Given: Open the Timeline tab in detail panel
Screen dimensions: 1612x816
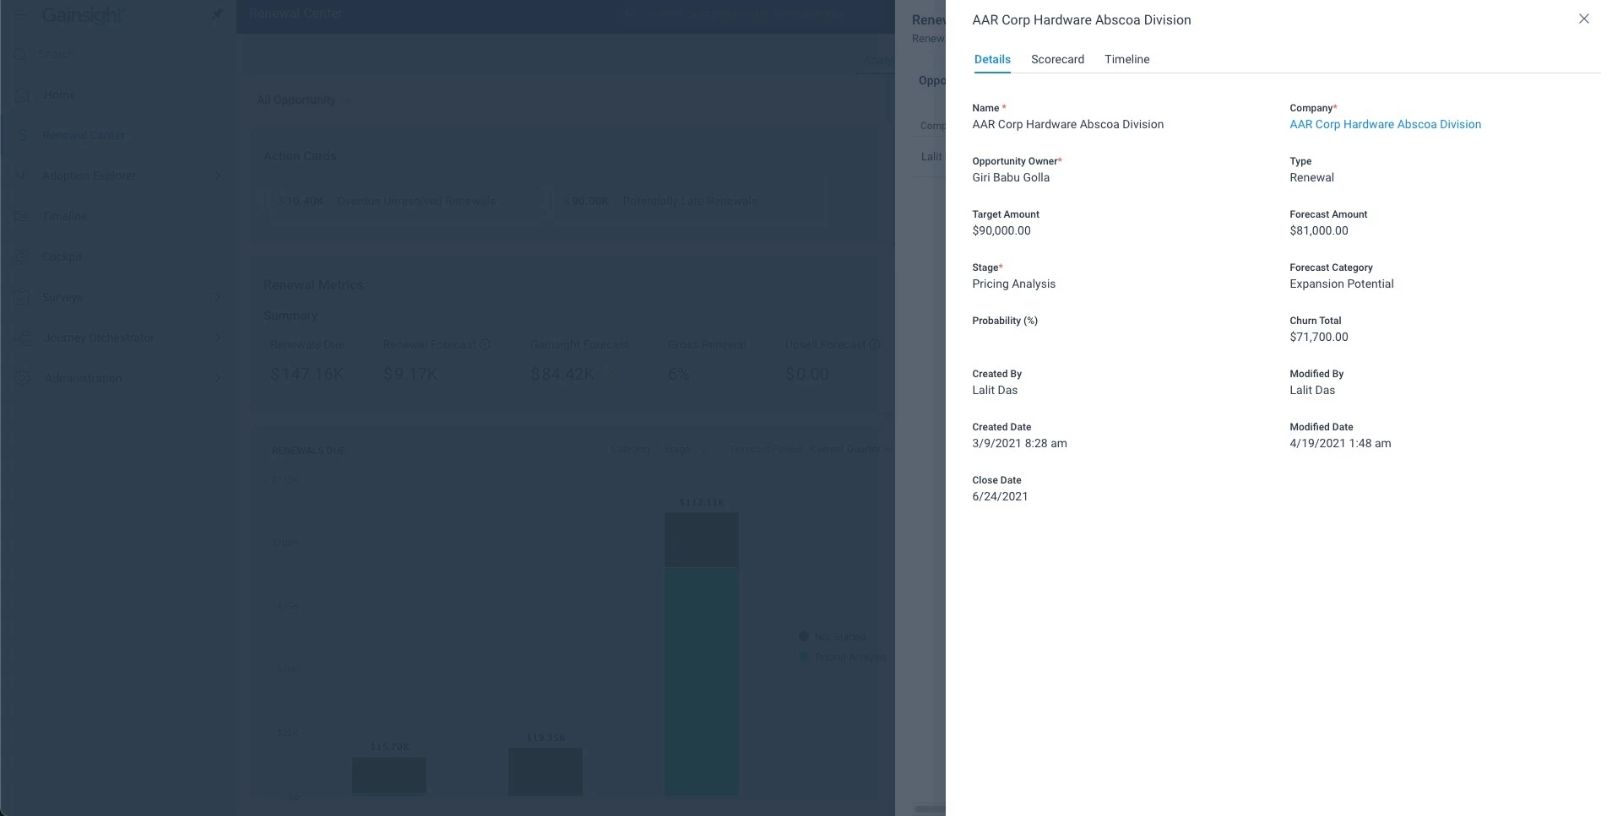Looking at the screenshot, I should point(1126,59).
